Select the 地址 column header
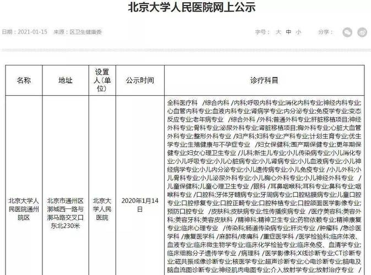The height and width of the screenshot is (275, 371). pyautogui.click(x=66, y=80)
